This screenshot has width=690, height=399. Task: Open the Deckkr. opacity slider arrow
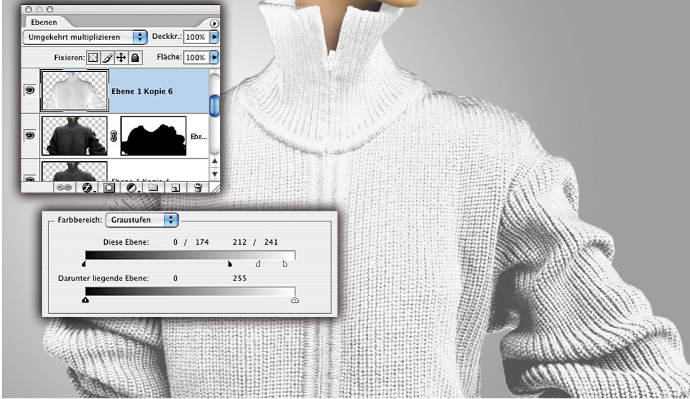pyautogui.click(x=215, y=37)
